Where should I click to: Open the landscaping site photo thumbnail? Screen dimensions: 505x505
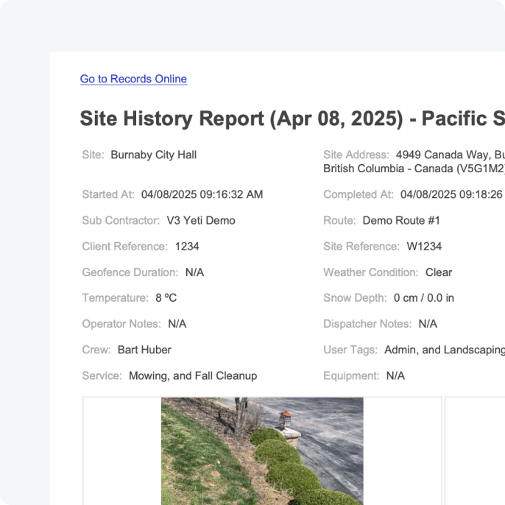[262, 451]
